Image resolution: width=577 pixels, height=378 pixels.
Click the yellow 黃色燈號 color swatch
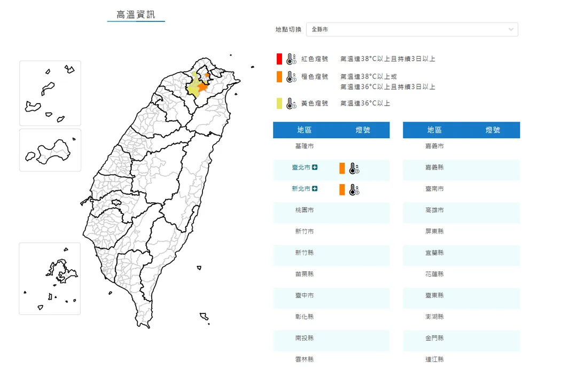279,104
